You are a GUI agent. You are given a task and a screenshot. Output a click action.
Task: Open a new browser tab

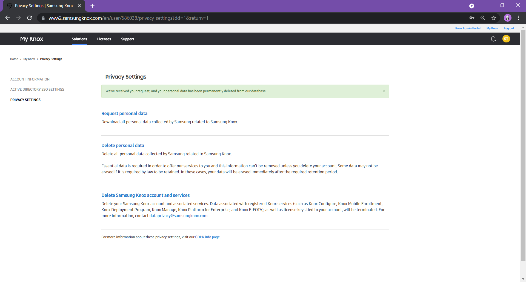click(x=92, y=6)
